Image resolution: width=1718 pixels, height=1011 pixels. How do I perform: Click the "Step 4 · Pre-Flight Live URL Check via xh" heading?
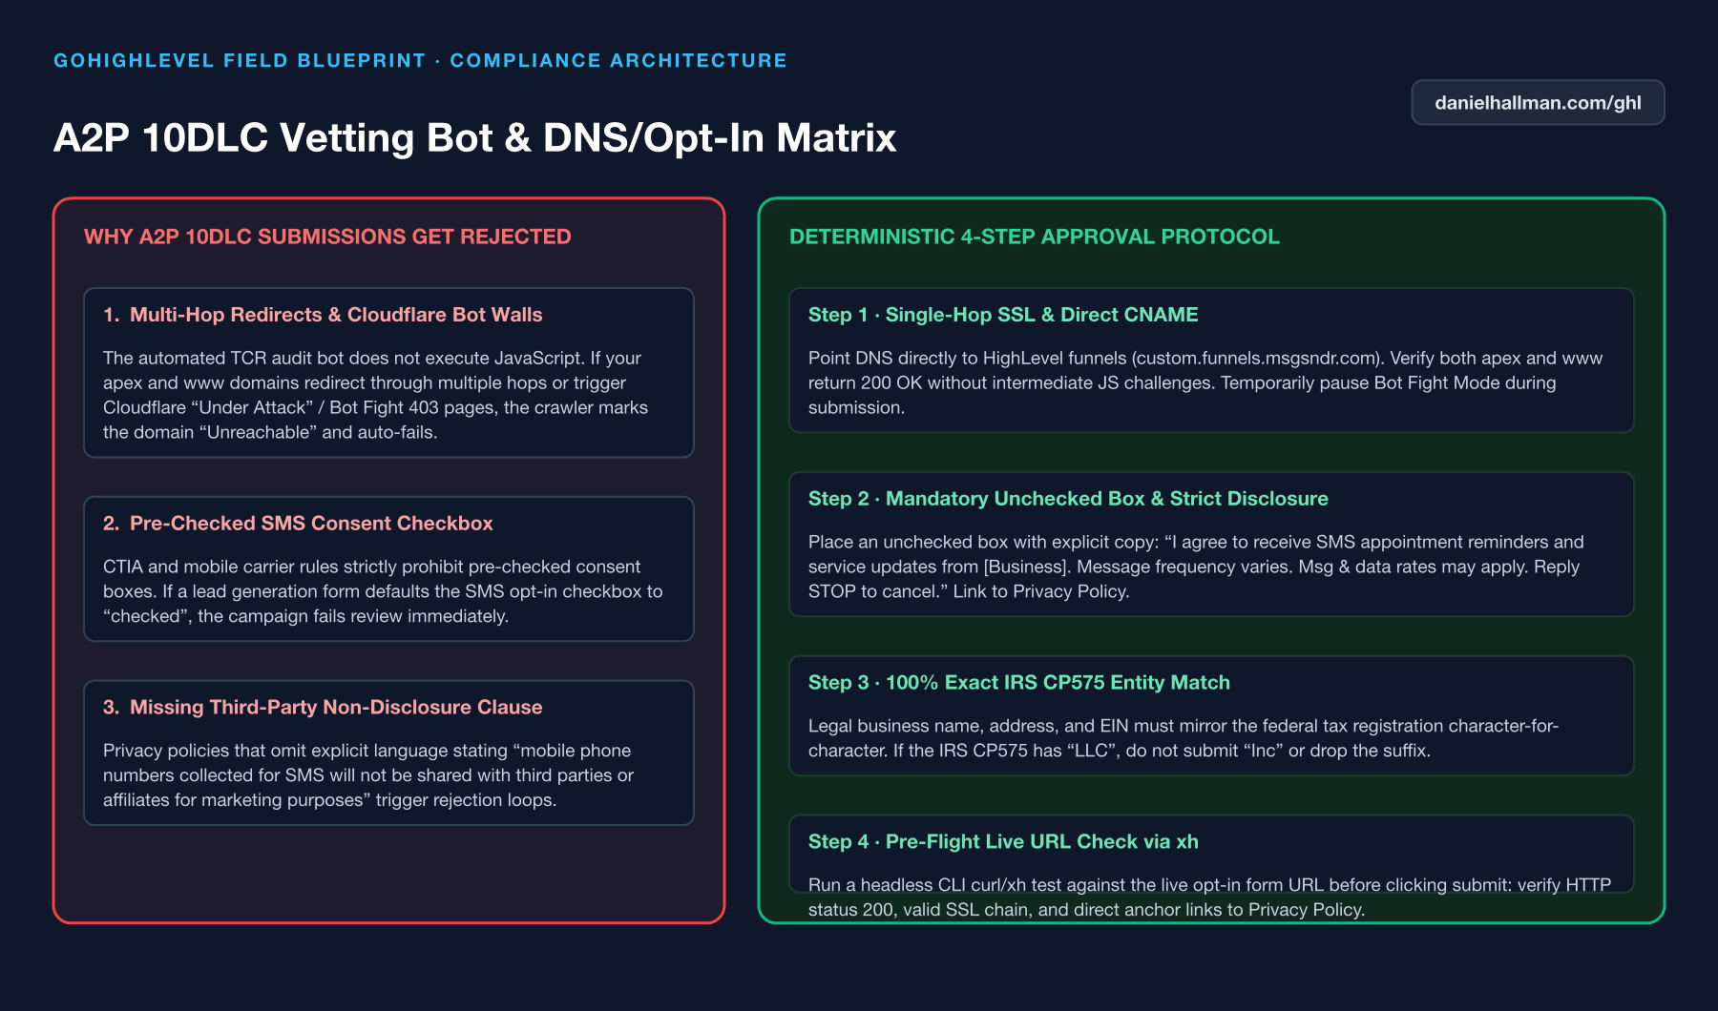coord(1003,842)
